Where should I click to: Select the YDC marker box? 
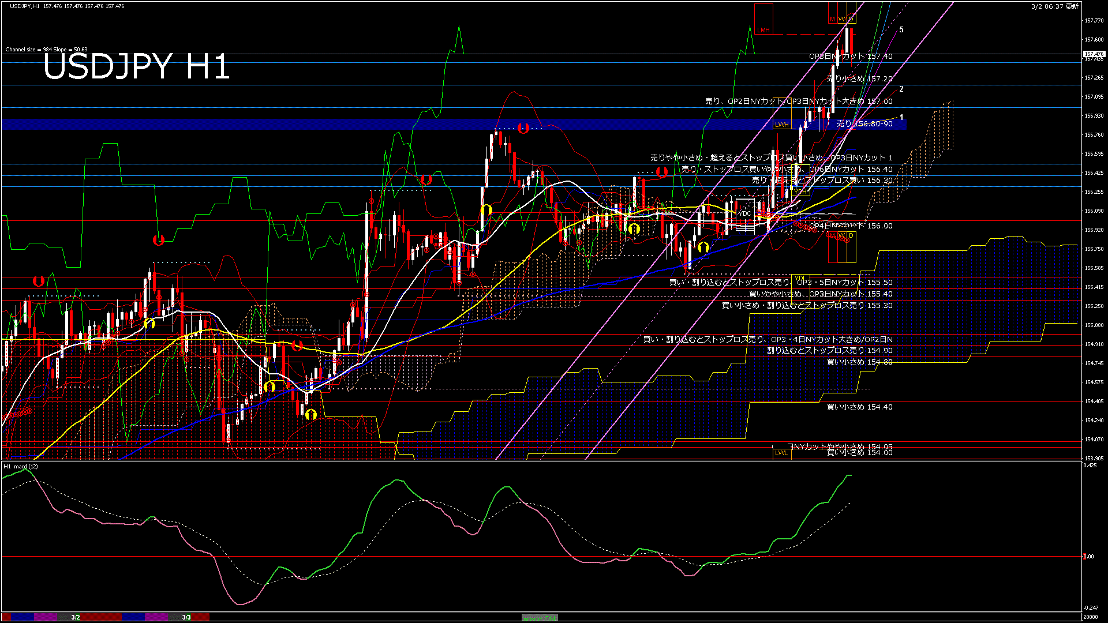click(745, 213)
